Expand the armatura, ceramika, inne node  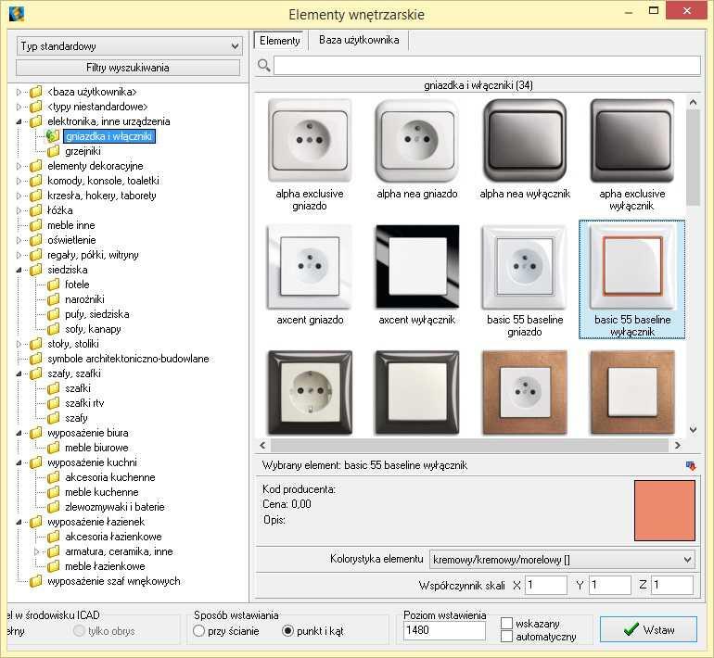point(36,551)
